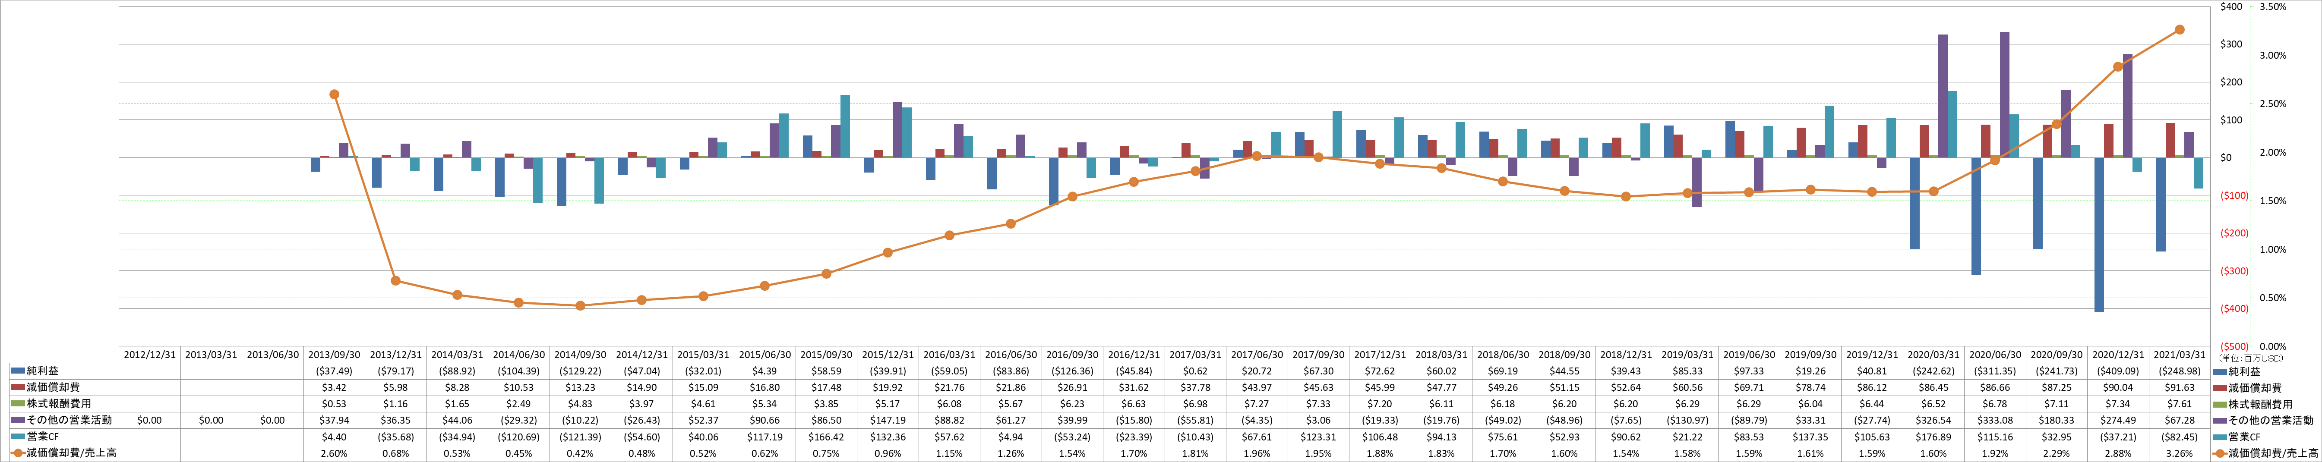Select the other operating cell ($130.97)

click(x=1687, y=420)
